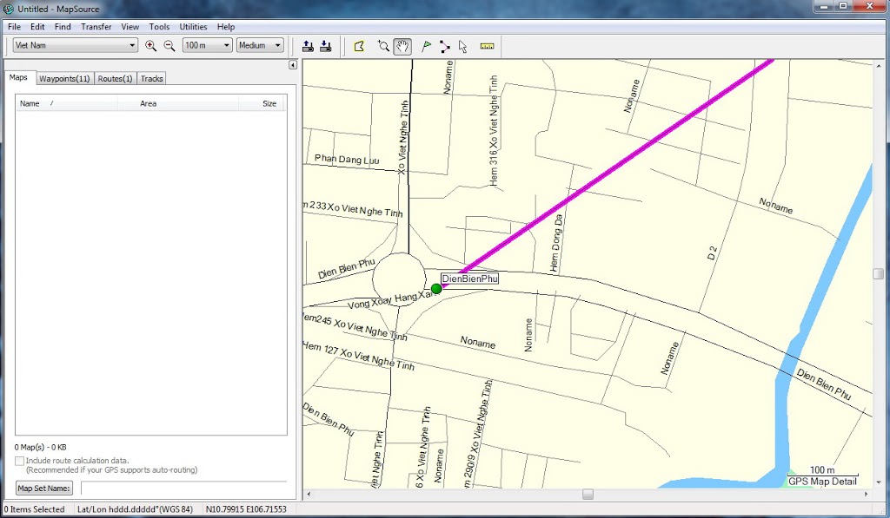This screenshot has width=890, height=518.
Task: Click the 0 Items Selected status text
Action: click(x=35, y=509)
